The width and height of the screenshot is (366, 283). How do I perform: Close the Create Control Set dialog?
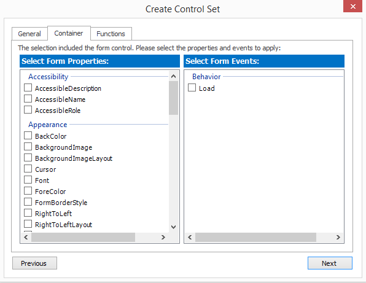352,6
